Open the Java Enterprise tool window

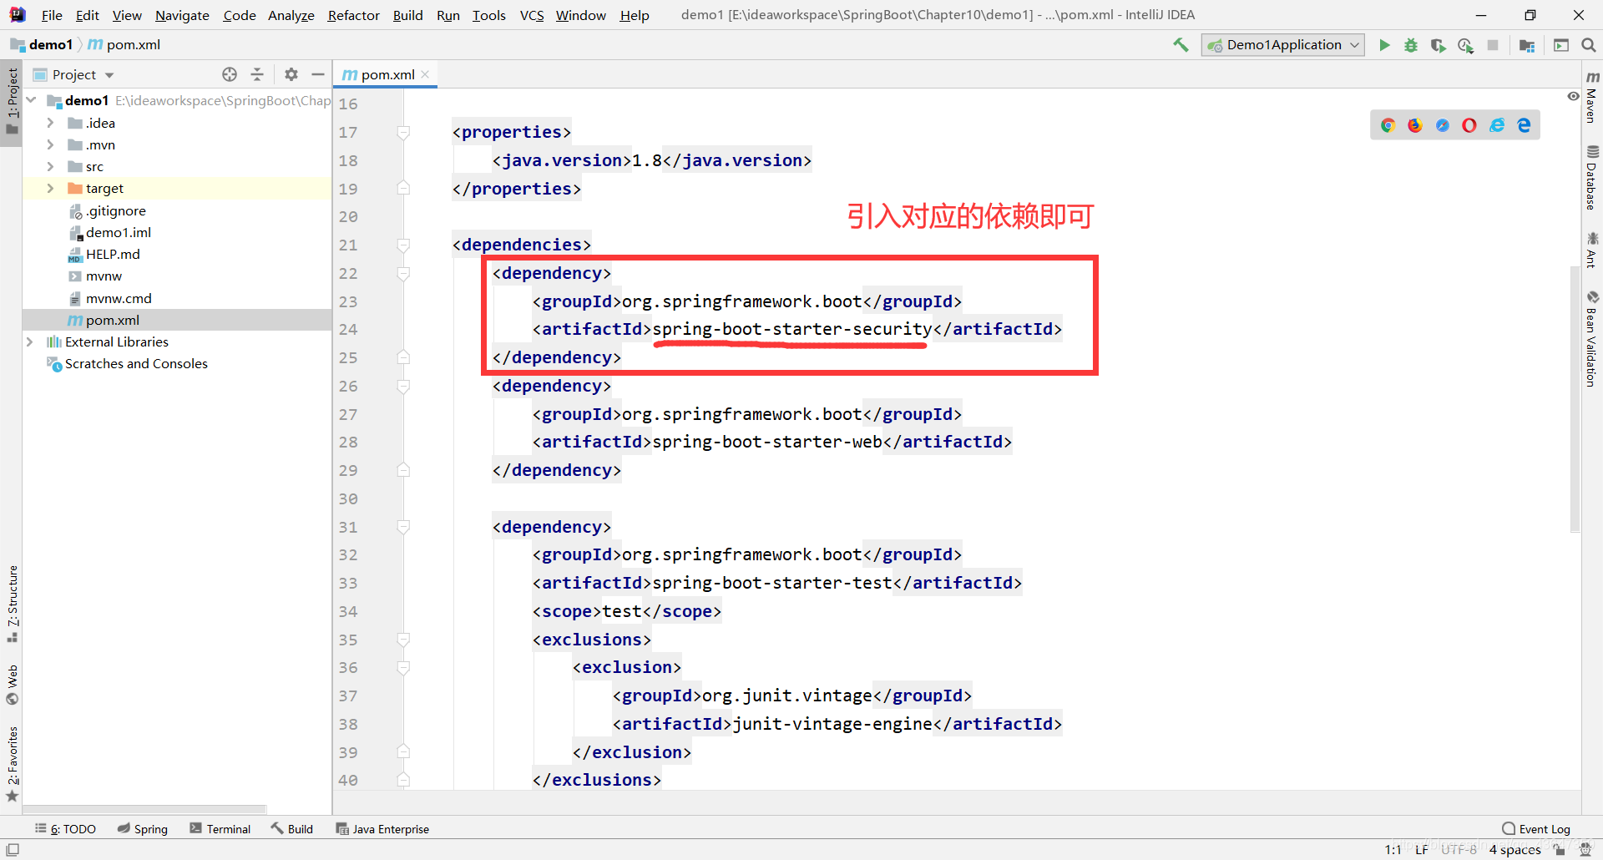pos(382,829)
